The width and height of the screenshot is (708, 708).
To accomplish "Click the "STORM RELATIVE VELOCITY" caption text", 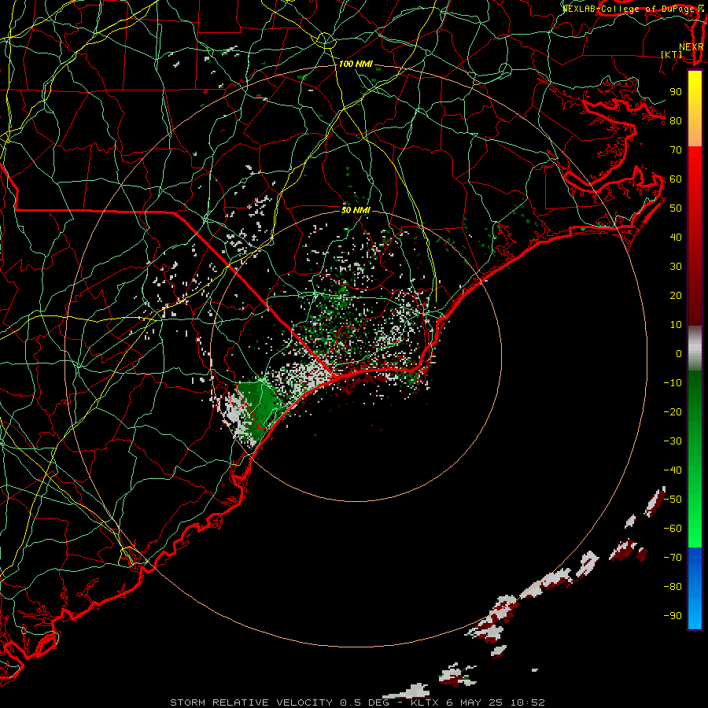I will [x=251, y=702].
